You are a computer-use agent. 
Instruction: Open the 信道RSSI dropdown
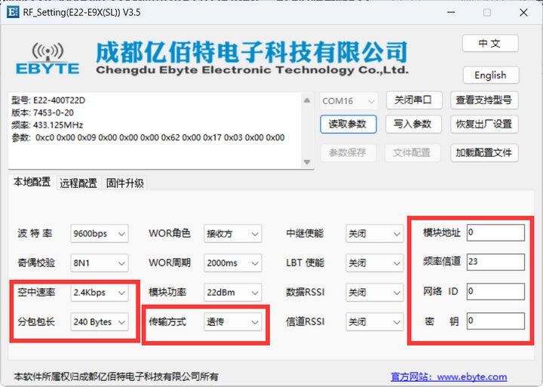point(375,322)
